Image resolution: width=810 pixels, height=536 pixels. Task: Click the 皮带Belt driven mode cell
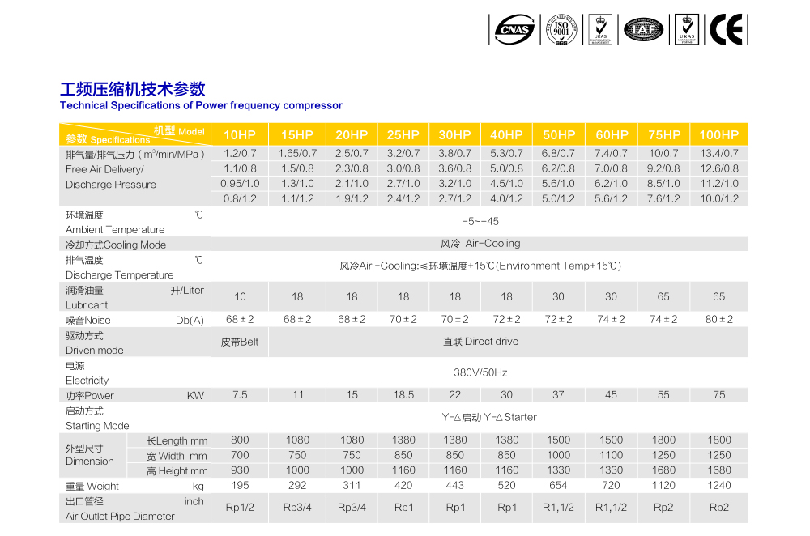tap(240, 342)
